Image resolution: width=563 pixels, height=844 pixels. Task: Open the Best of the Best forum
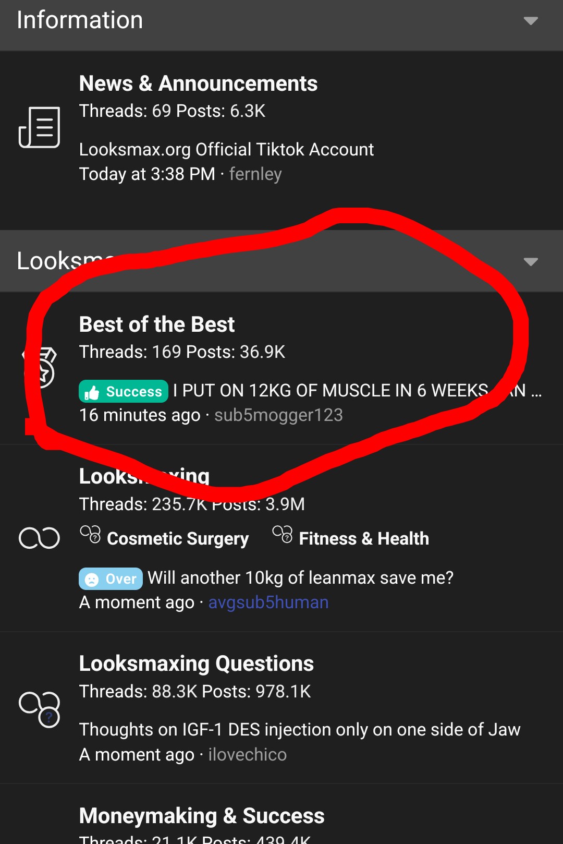tap(157, 324)
